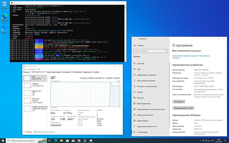Switch to Журнал приложений tab
Viewport: 229px width, 143px height.
point(54,72)
